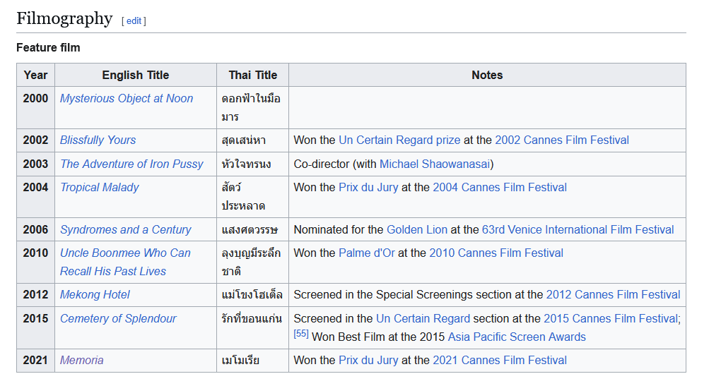Open the Syndromes and a Century link
The height and width of the screenshot is (374, 709).
coord(126,229)
